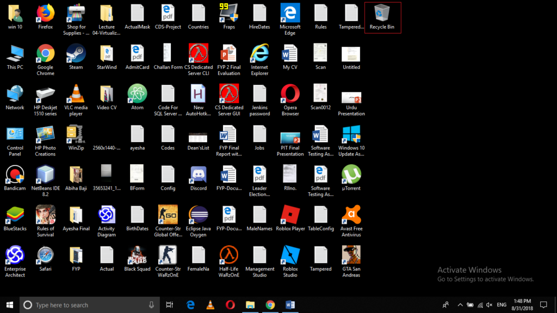Select the Activity Diagram file icon
Image resolution: width=557 pixels, height=313 pixels.
click(107, 222)
